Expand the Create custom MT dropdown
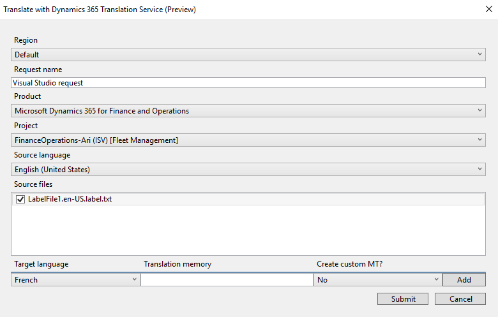 coord(436,280)
